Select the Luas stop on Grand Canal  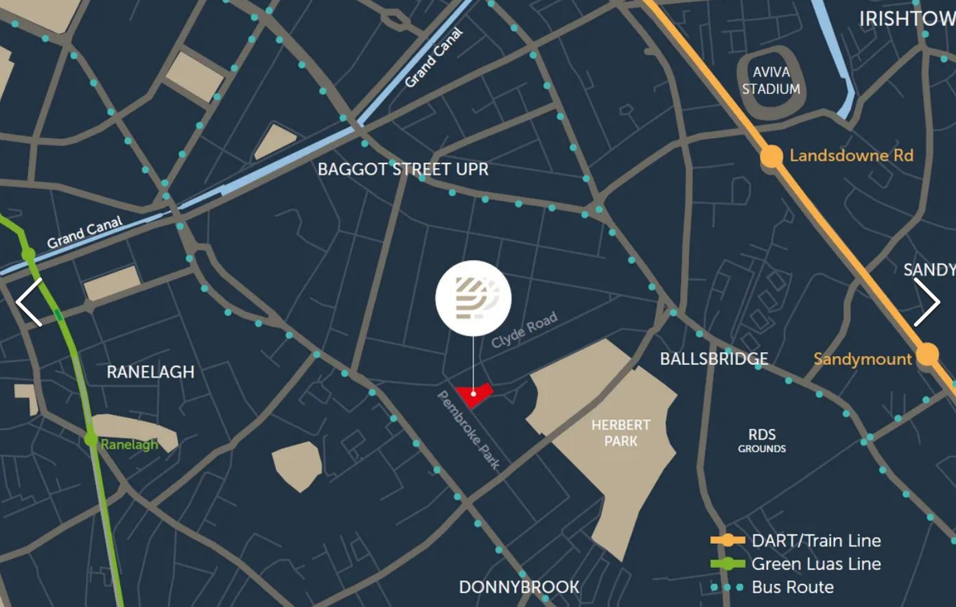tap(28, 255)
